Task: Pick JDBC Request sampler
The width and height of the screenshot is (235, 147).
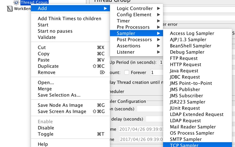Action: click(x=185, y=77)
